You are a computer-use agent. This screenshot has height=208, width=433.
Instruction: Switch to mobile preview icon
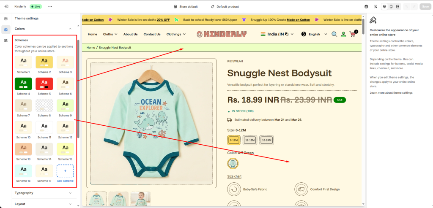(391, 7)
